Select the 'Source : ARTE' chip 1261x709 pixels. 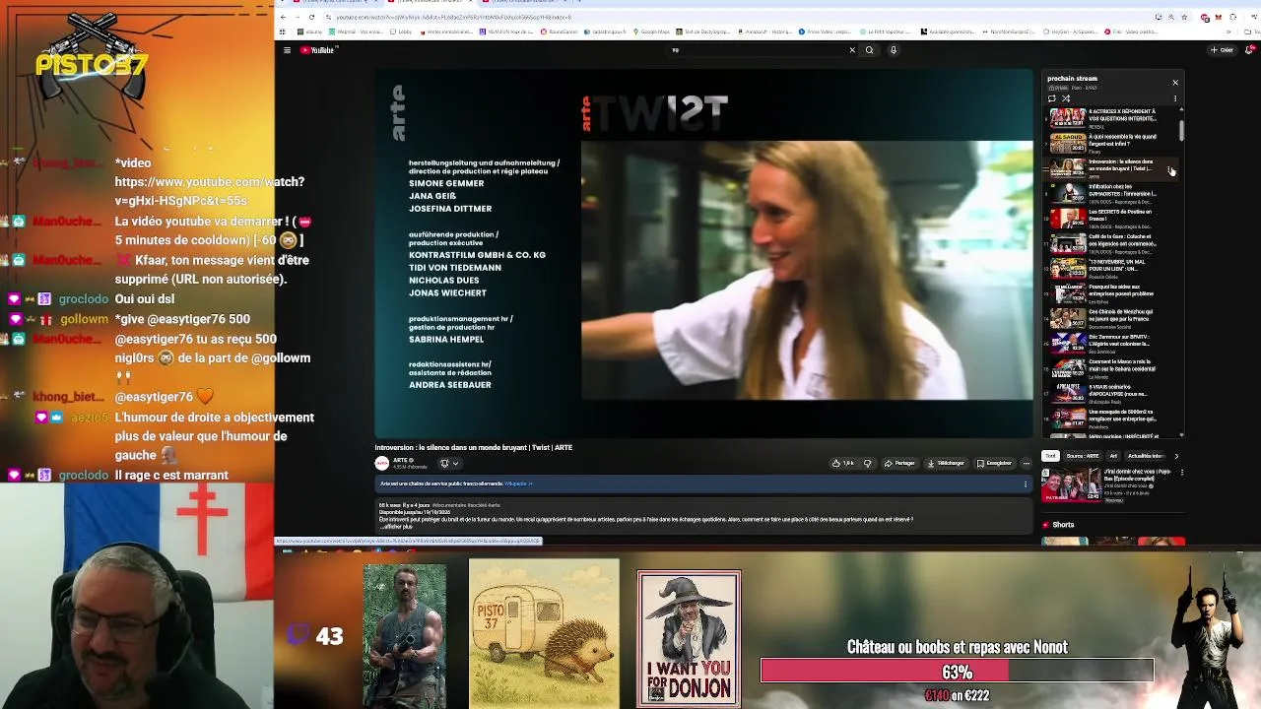pos(1083,456)
